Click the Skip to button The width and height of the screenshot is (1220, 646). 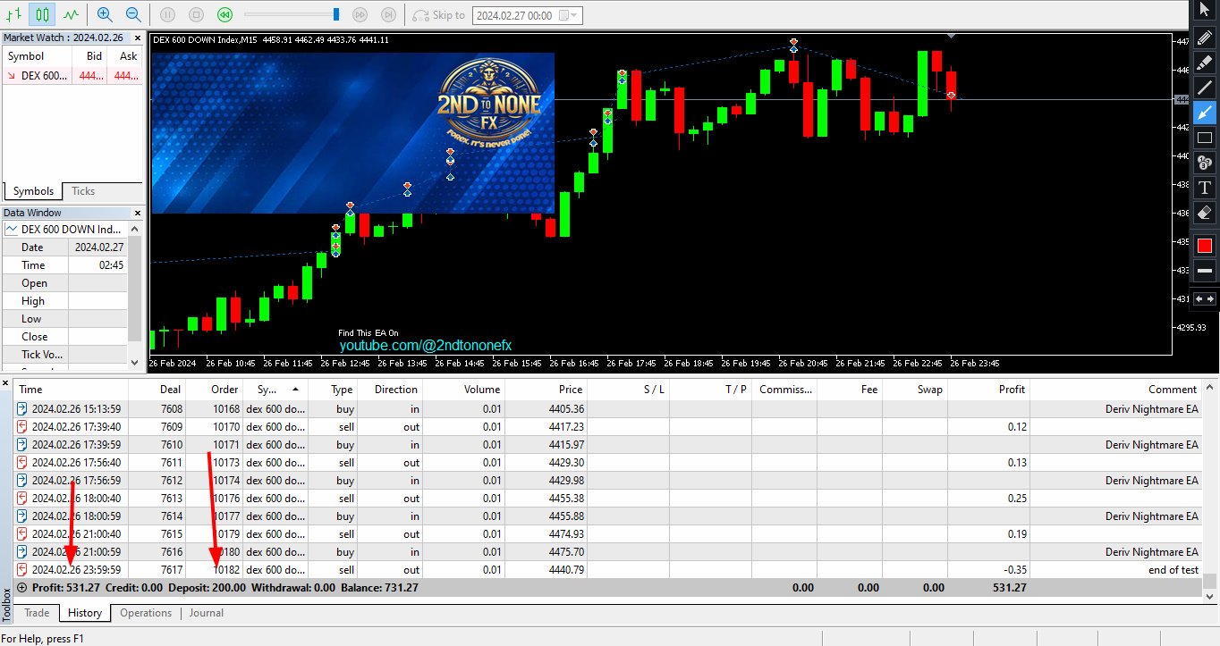pyautogui.click(x=439, y=14)
